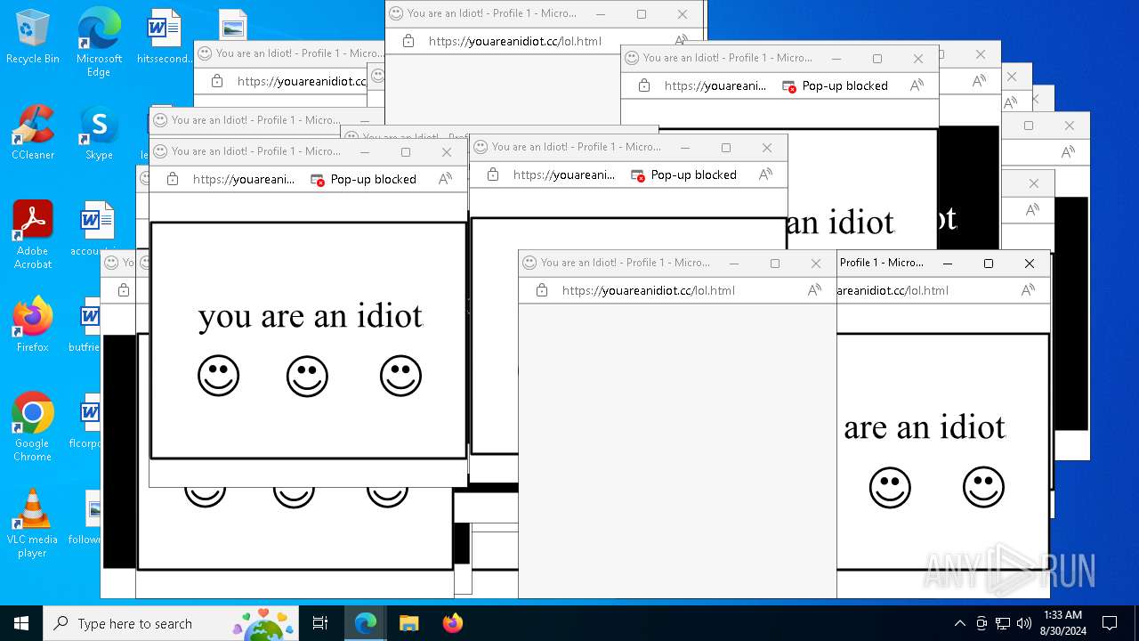Open File Explorer from the taskbar
Screen dimensions: 1139x641
coord(408,623)
